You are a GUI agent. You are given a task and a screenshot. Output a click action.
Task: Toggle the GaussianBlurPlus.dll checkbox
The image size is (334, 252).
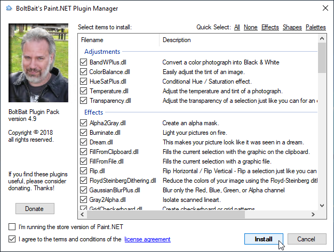pos(83,190)
